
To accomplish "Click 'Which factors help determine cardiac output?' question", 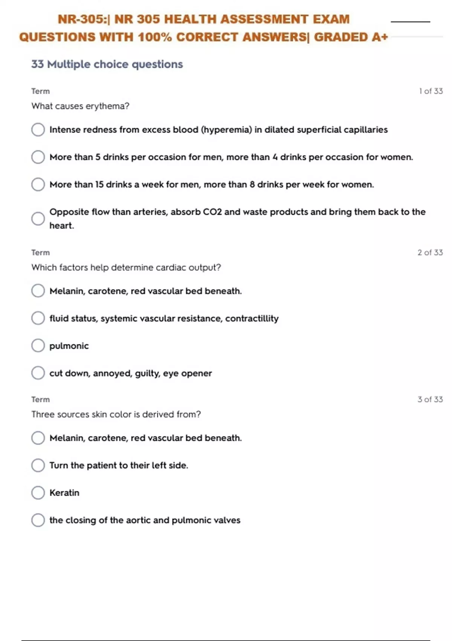I will [x=126, y=267].
